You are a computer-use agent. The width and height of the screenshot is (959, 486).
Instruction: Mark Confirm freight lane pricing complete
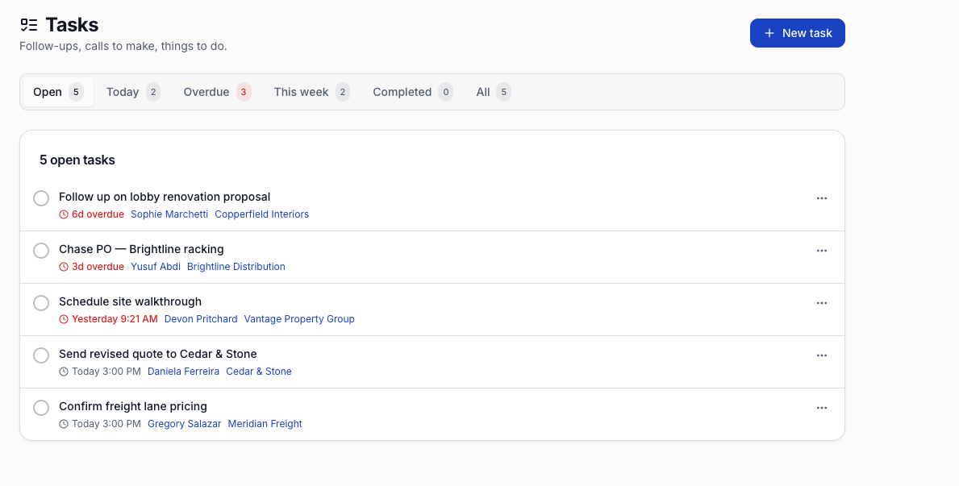click(x=41, y=408)
